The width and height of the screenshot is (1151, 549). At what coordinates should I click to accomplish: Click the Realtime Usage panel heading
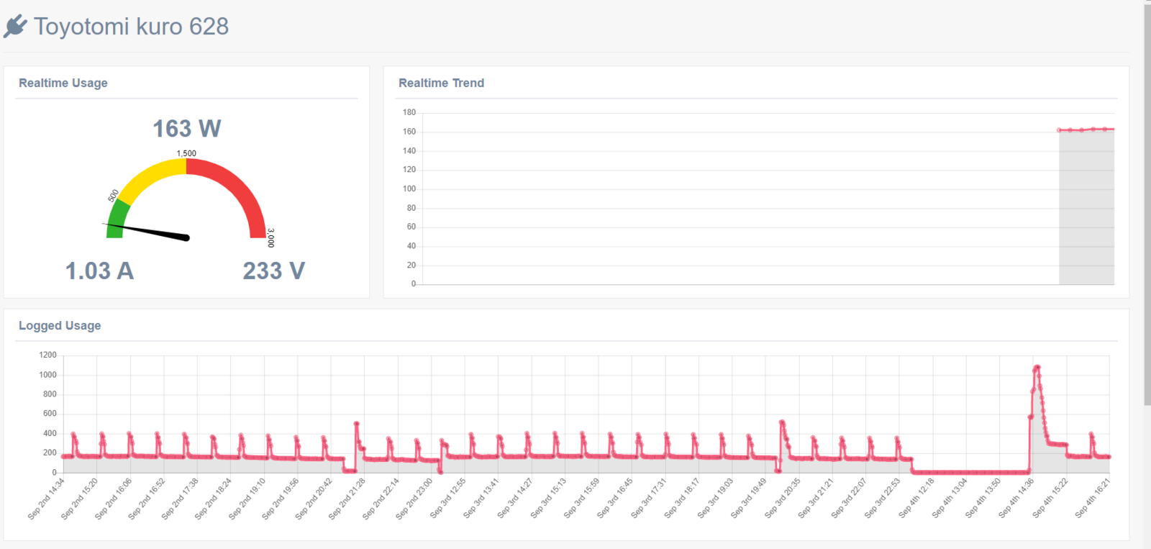point(63,83)
